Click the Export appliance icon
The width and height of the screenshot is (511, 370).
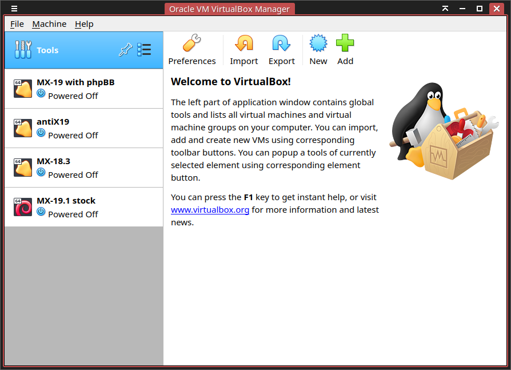(x=281, y=43)
